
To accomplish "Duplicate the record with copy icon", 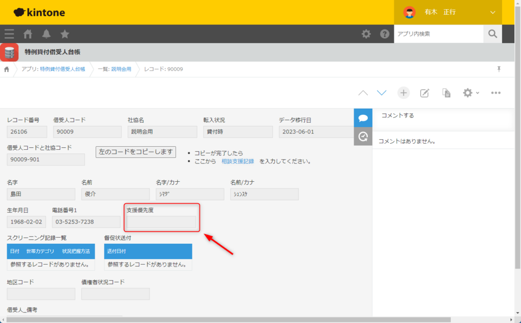I will [446, 93].
